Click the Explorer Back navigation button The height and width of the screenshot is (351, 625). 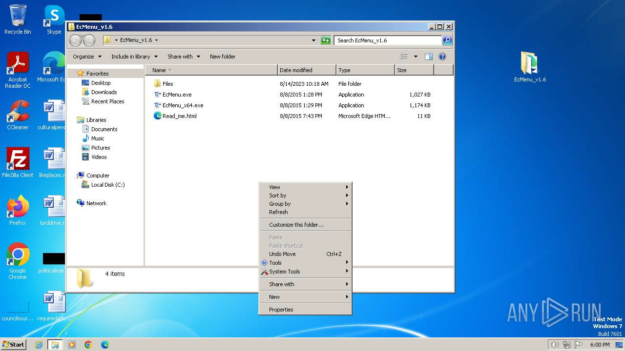(76, 40)
